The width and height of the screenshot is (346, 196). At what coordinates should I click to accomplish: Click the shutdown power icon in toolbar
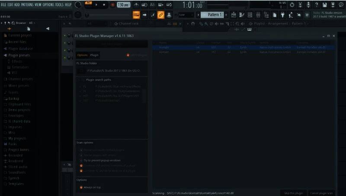click(292, 5)
